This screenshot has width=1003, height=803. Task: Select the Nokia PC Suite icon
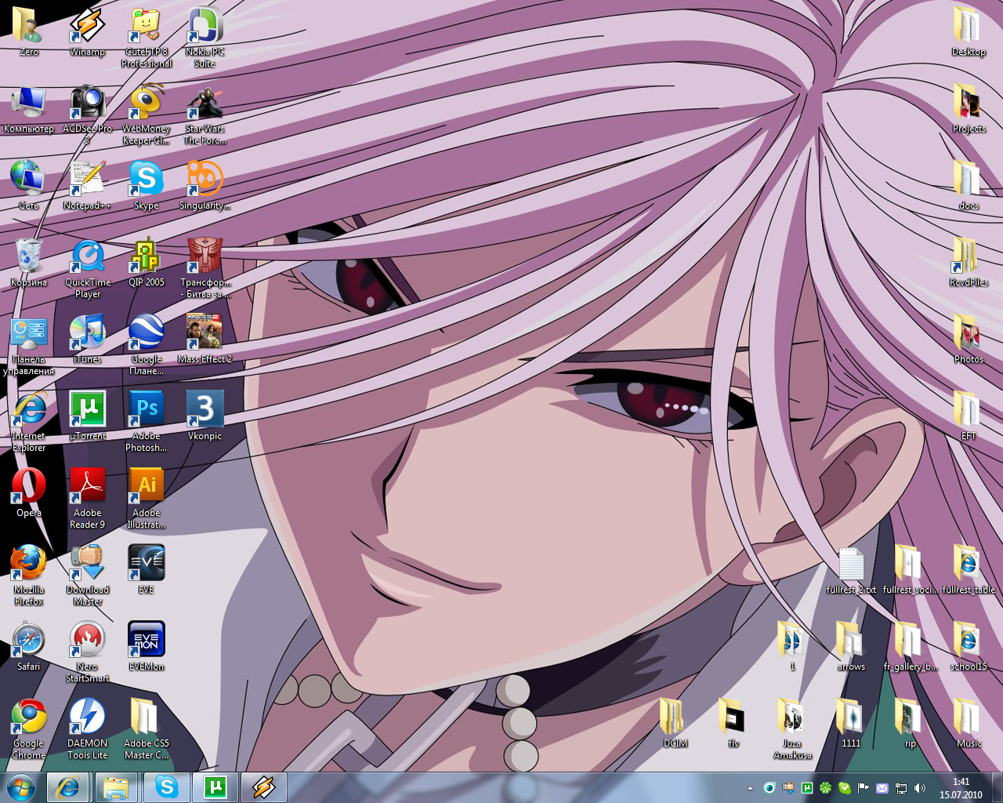[205, 38]
